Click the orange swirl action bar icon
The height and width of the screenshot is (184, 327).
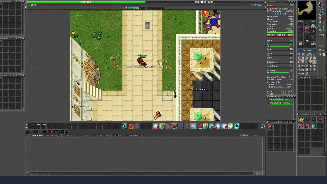[x=131, y=126]
